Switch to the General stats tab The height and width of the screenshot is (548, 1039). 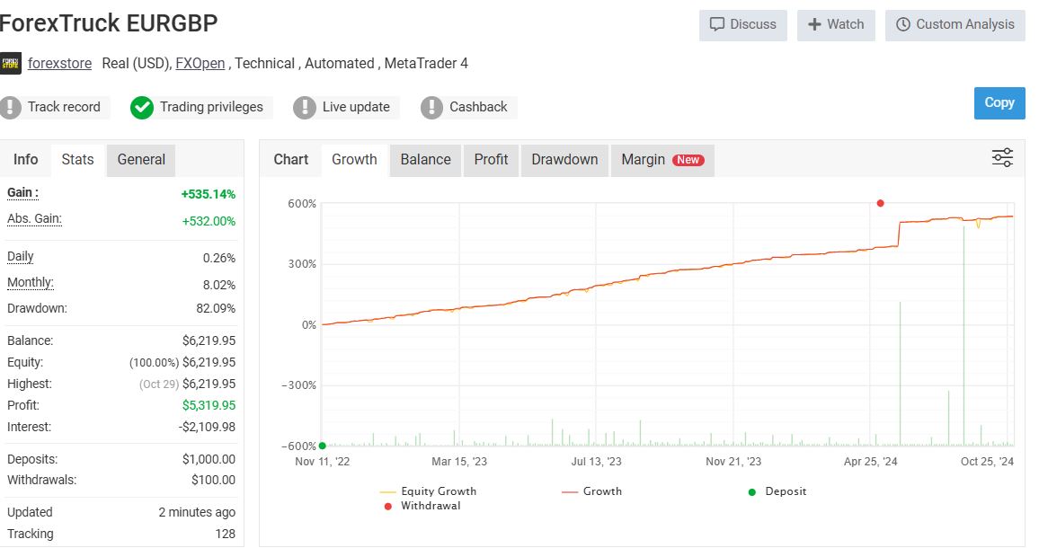point(141,160)
